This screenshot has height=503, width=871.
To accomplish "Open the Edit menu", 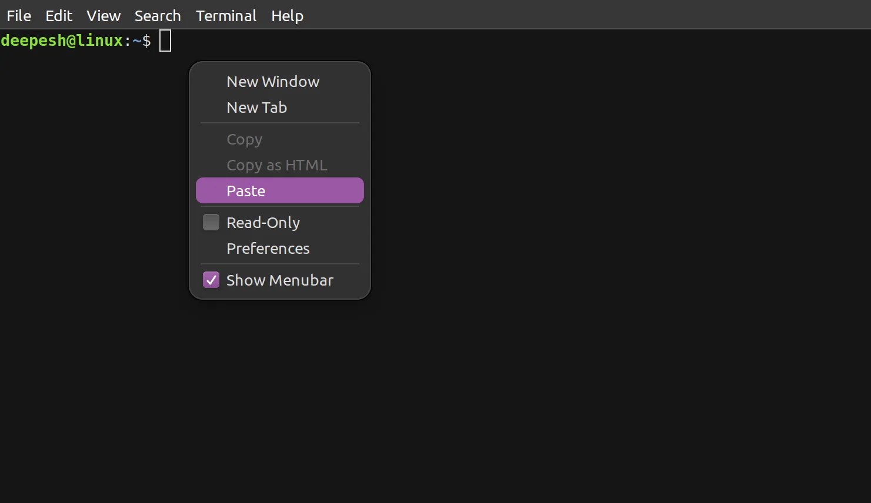I will [x=58, y=15].
